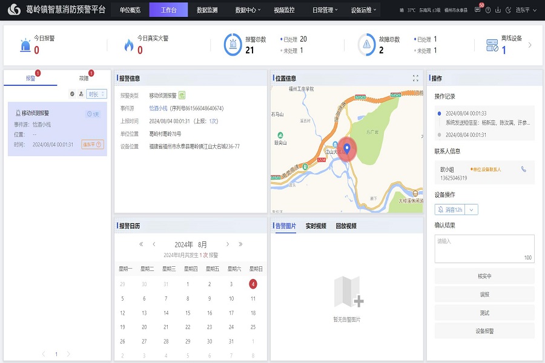Expand the 消音12h dropdown arrow

pyautogui.click(x=472, y=209)
